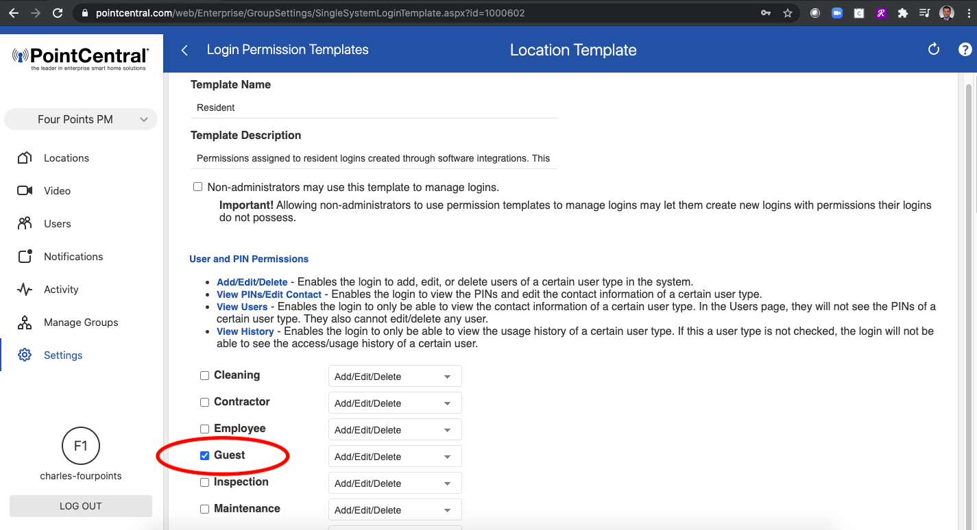Select the Settings gear icon
Image resolution: width=977 pixels, height=530 pixels.
point(24,355)
